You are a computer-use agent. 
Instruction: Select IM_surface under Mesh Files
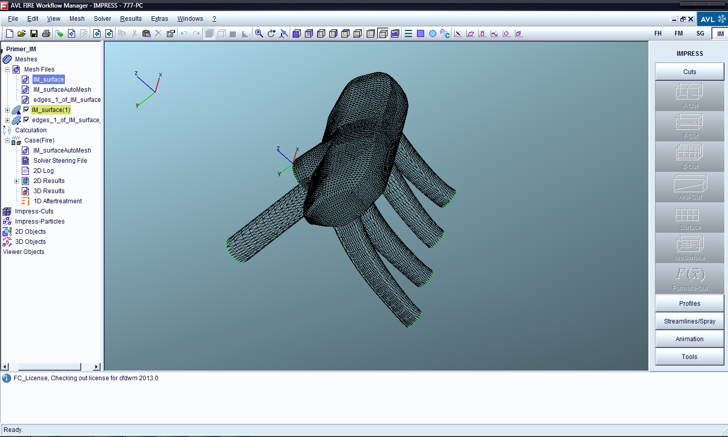(x=49, y=80)
